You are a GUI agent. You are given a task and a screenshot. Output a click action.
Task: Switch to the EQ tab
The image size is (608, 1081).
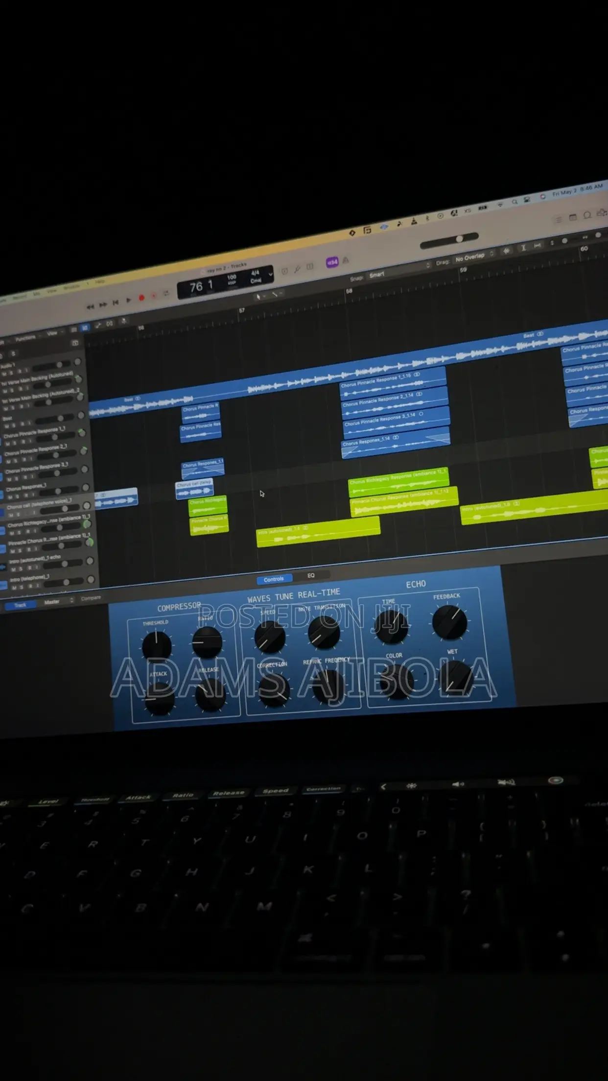(x=311, y=575)
